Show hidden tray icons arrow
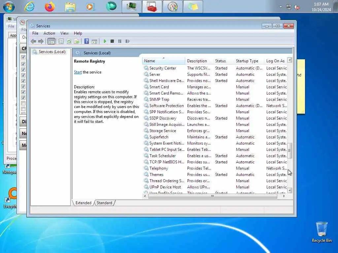The height and width of the screenshot is (253, 338). pyautogui.click(x=281, y=7)
